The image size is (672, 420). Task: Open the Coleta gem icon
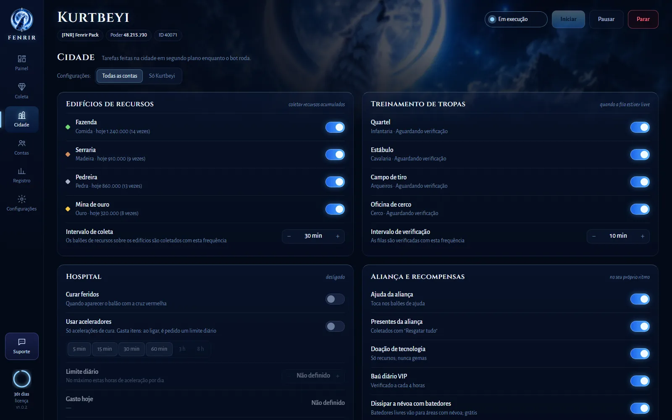[22, 87]
